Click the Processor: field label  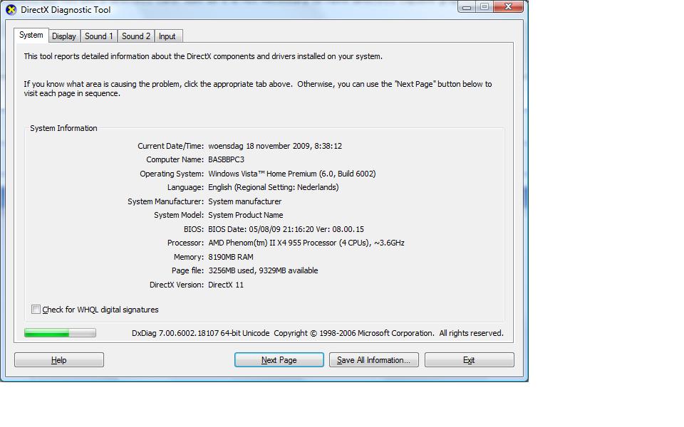(185, 243)
